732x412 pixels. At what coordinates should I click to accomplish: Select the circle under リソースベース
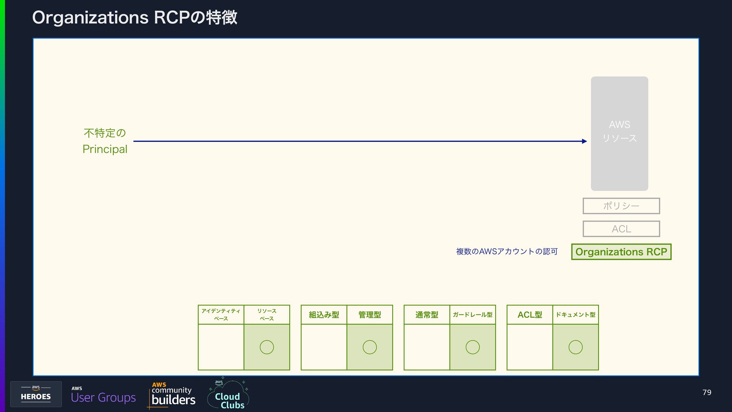pos(267,347)
